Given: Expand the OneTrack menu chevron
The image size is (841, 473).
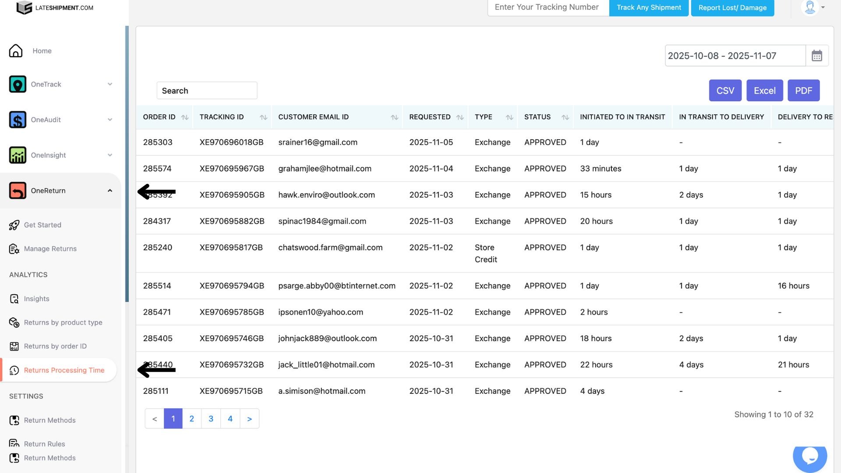Looking at the screenshot, I should tap(110, 84).
